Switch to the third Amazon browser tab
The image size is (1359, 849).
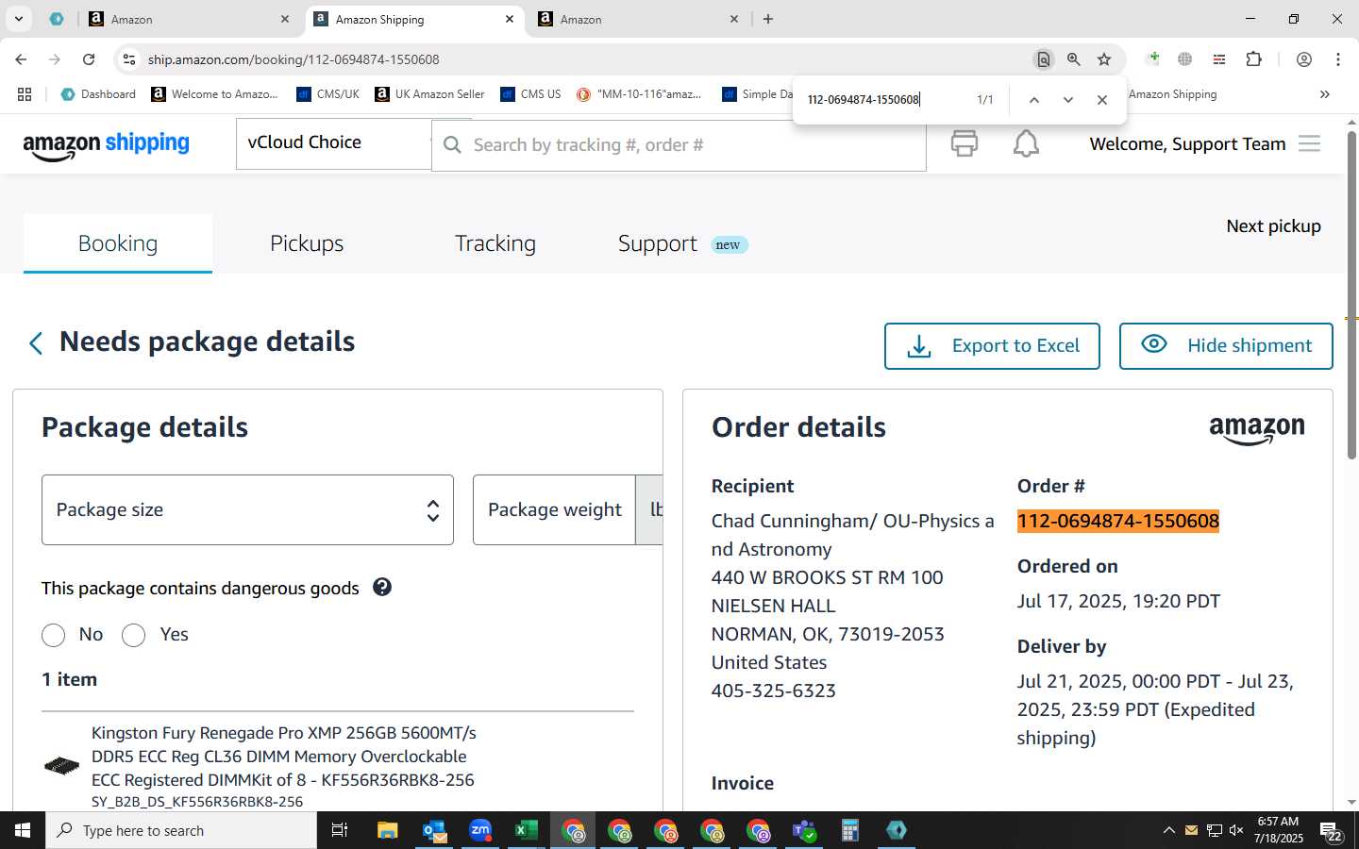pos(638,19)
